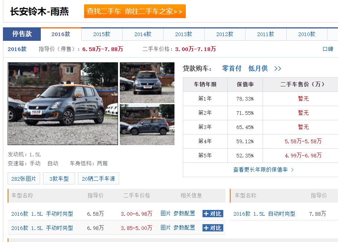This screenshot has width=338, height=242.
Task: Click 查找二手车 前往二手车之家 banner button
Action: coord(135,11)
